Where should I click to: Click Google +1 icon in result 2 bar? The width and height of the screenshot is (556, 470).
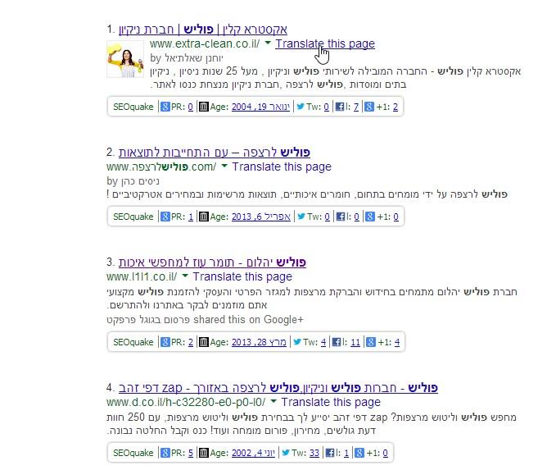(370, 217)
